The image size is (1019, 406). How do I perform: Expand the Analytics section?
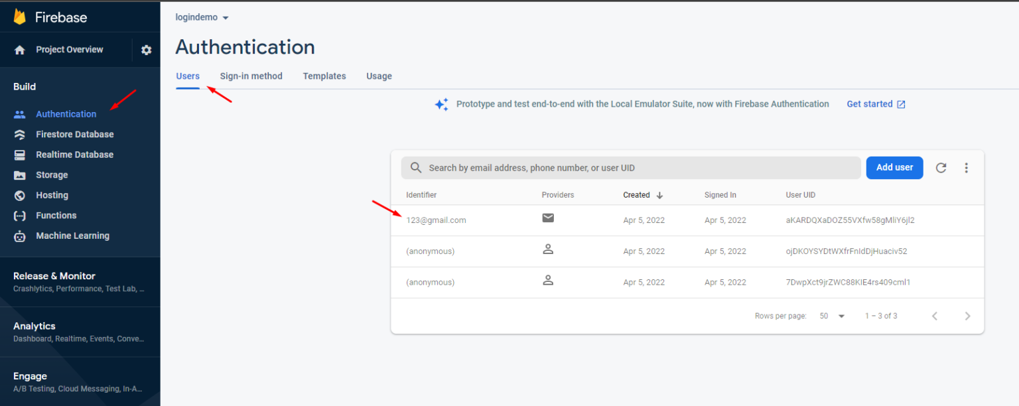80,332
